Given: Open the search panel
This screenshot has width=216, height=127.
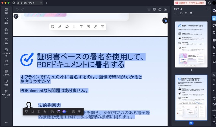Looking at the screenshot, I should 214,55.
